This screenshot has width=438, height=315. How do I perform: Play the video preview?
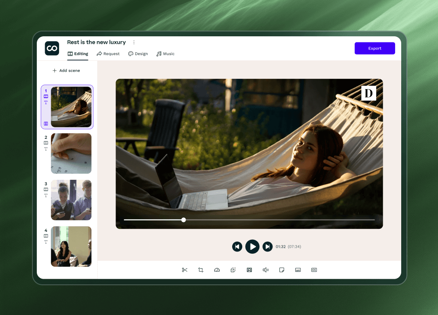click(x=252, y=247)
